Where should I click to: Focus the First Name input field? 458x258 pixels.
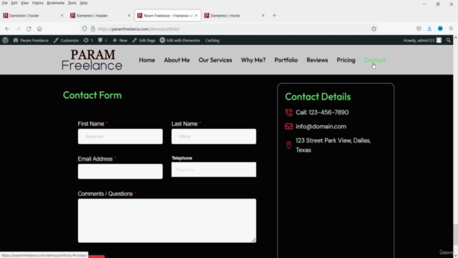pyautogui.click(x=120, y=136)
